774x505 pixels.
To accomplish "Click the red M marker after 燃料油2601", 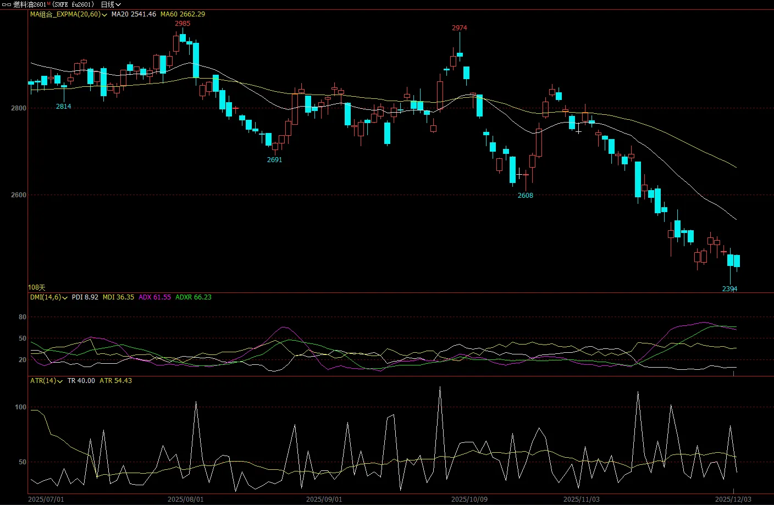I will tap(48, 3).
